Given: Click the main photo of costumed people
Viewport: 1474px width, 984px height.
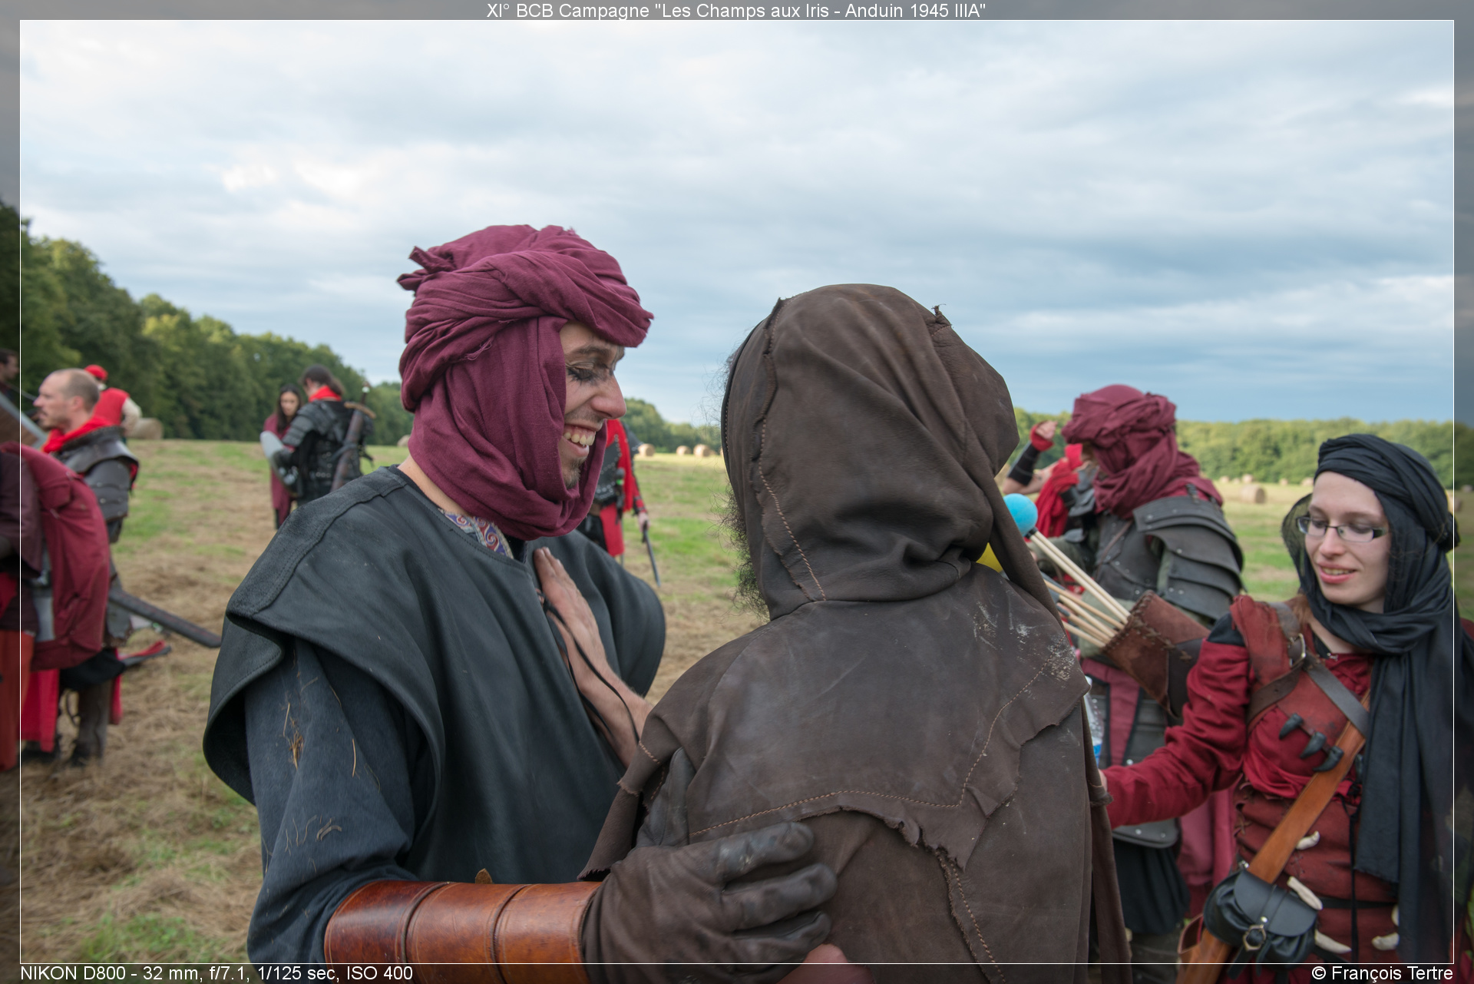Looking at the screenshot, I should click(736, 492).
